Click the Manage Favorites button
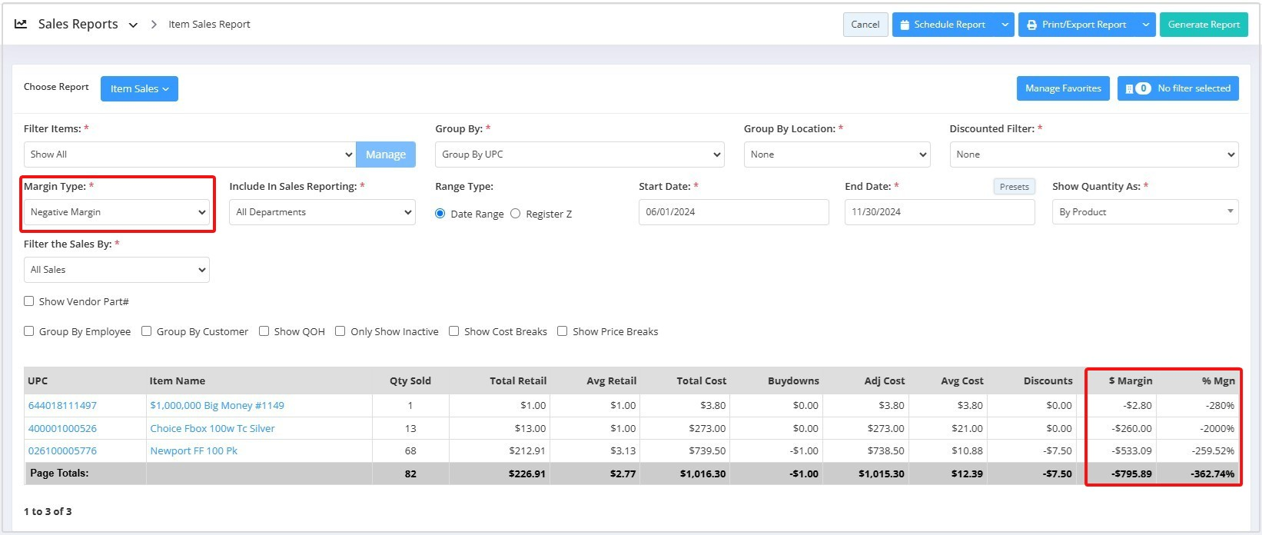 point(1062,88)
